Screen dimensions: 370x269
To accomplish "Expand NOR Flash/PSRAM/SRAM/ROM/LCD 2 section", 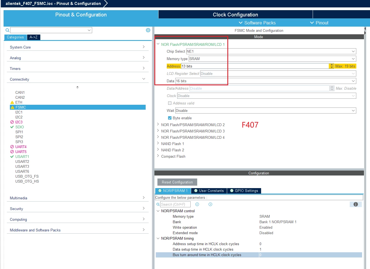I will pos(158,124).
